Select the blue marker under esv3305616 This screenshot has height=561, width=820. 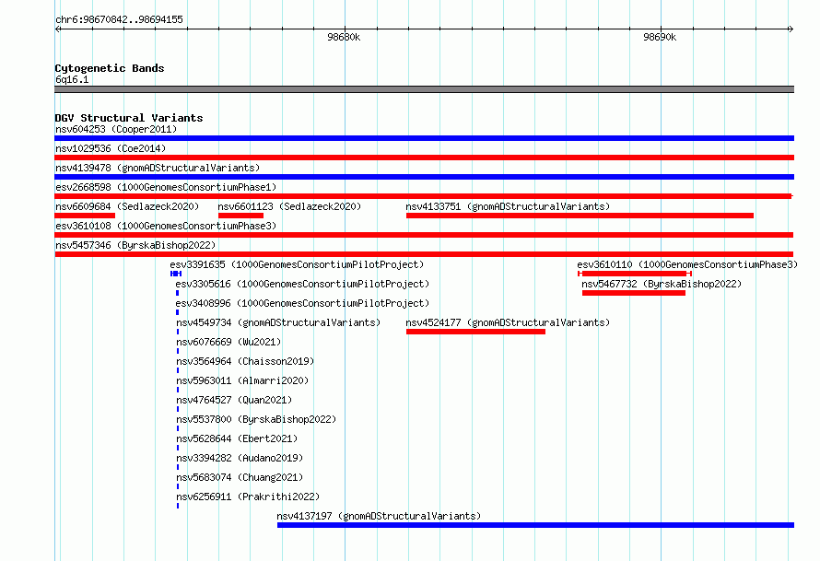(177, 293)
